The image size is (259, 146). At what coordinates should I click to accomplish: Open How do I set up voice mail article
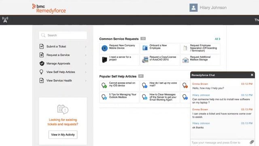tap(160, 86)
